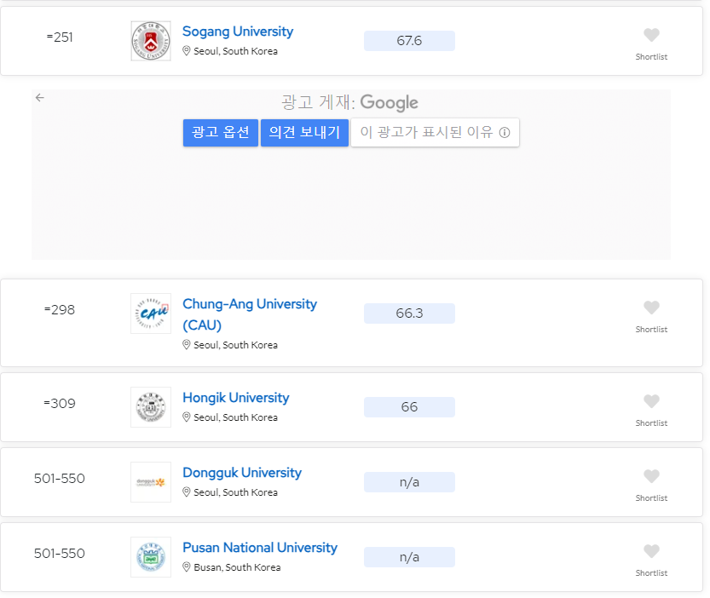Click Shortlist label under Sogang's heart
This screenshot has height=598, width=710.
(x=651, y=56)
